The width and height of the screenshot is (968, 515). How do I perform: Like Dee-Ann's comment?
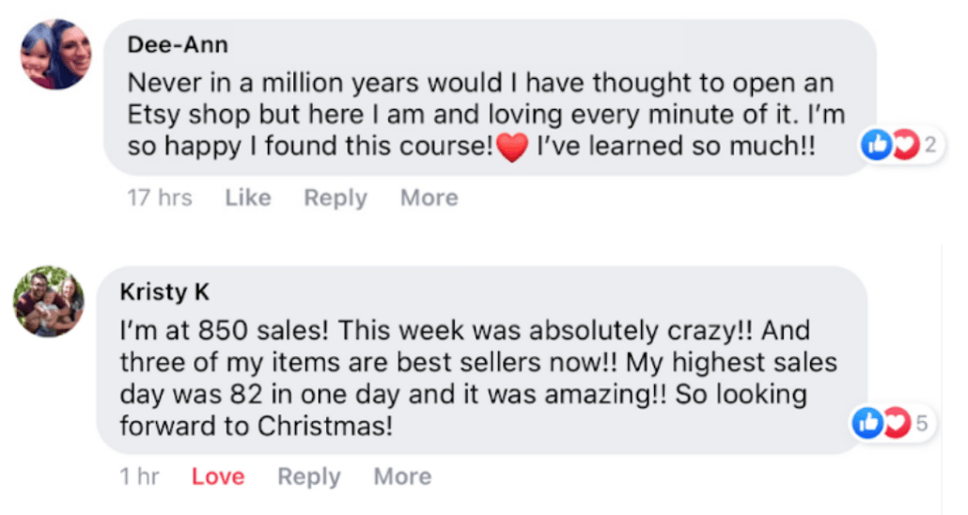(x=248, y=198)
